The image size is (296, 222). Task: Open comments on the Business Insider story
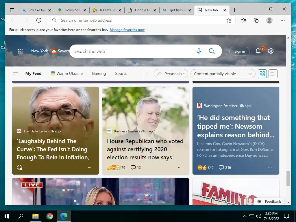[x=136, y=167]
